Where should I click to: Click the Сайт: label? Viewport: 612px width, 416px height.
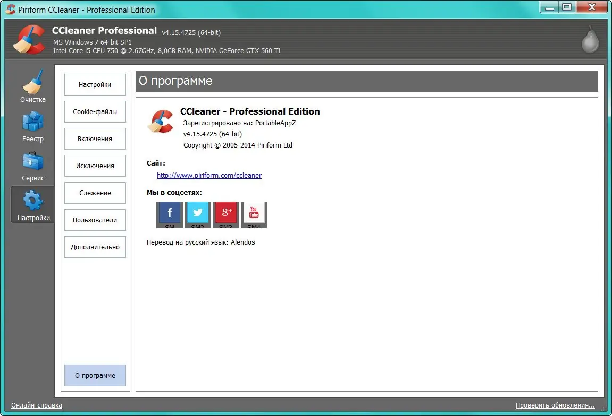(156, 163)
